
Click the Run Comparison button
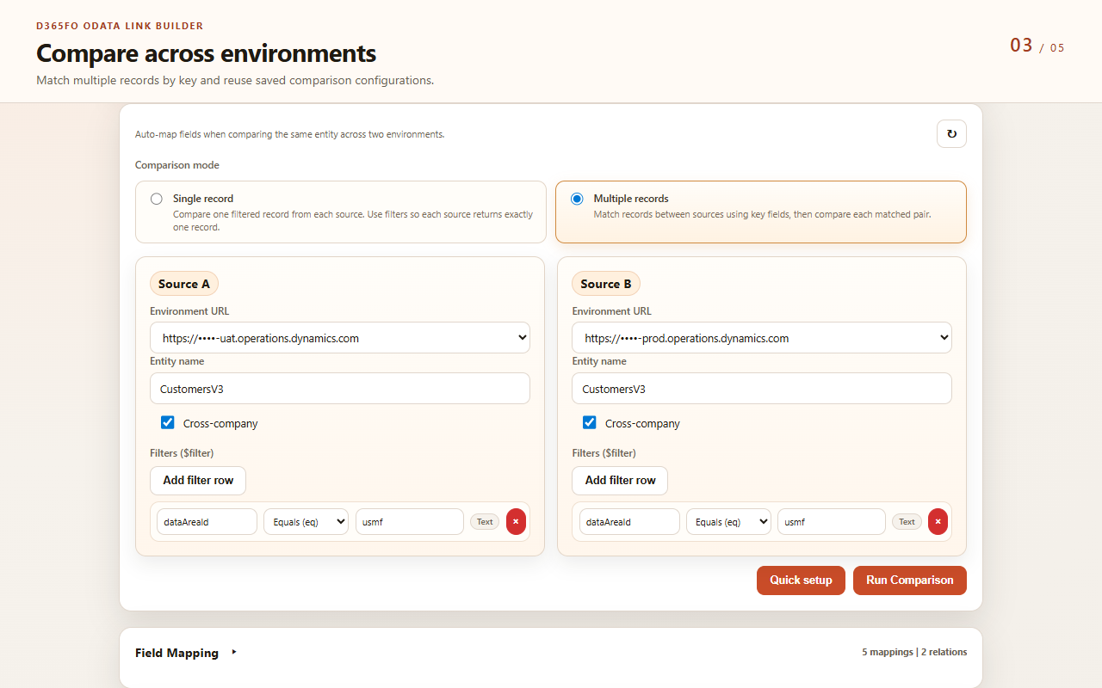[x=910, y=580]
